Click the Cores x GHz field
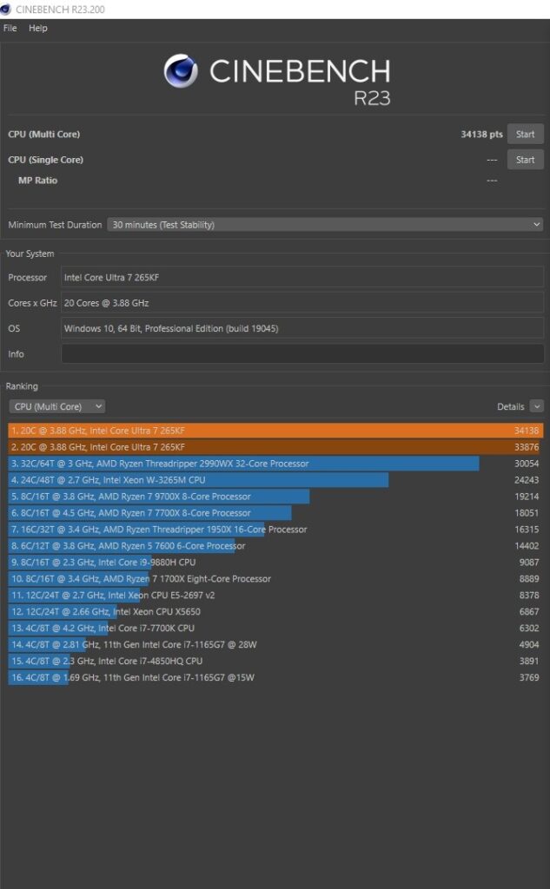 (x=302, y=303)
